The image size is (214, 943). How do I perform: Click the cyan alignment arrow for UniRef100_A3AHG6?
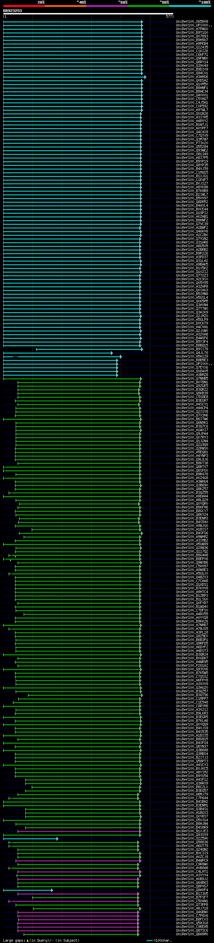(75, 77)
